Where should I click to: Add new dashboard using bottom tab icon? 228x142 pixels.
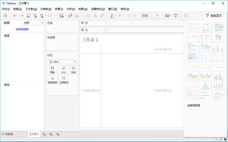pos(51,134)
